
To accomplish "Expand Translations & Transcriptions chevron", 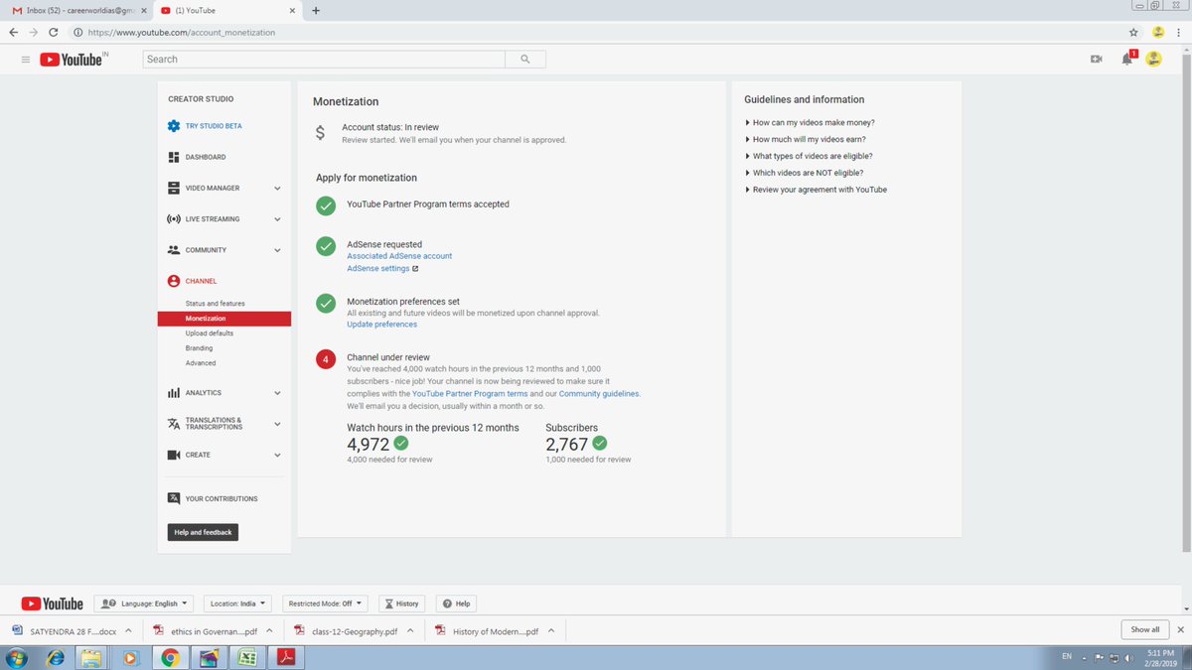I will point(277,424).
